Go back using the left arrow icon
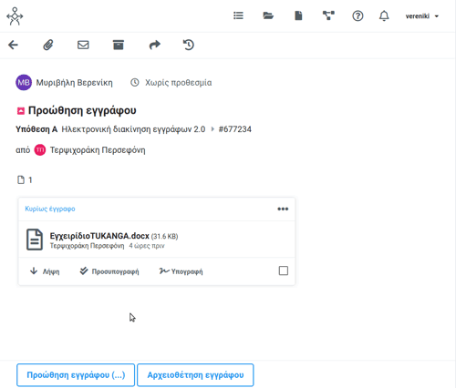This screenshot has height=388, width=456. pos(13,45)
